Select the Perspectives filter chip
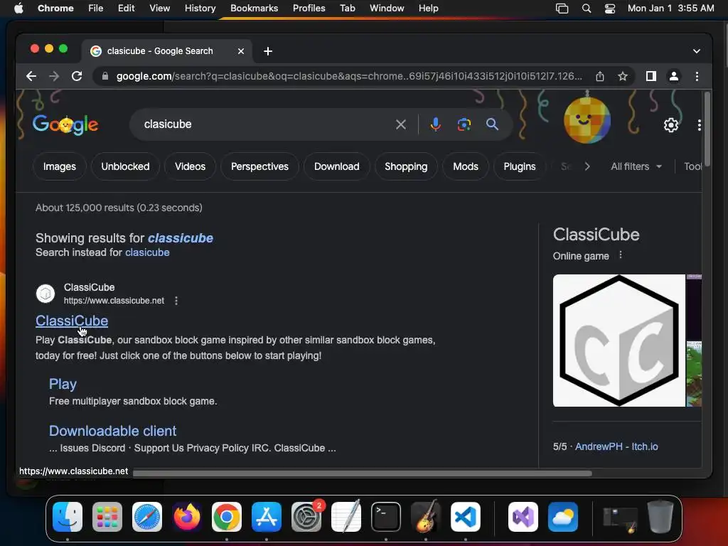 point(259,166)
